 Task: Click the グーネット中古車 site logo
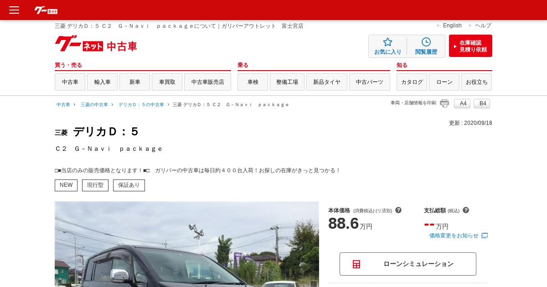(x=96, y=44)
